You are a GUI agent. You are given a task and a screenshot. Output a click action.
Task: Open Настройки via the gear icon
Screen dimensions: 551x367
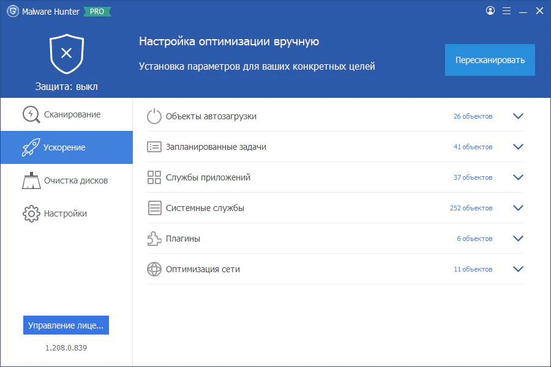click(31, 213)
